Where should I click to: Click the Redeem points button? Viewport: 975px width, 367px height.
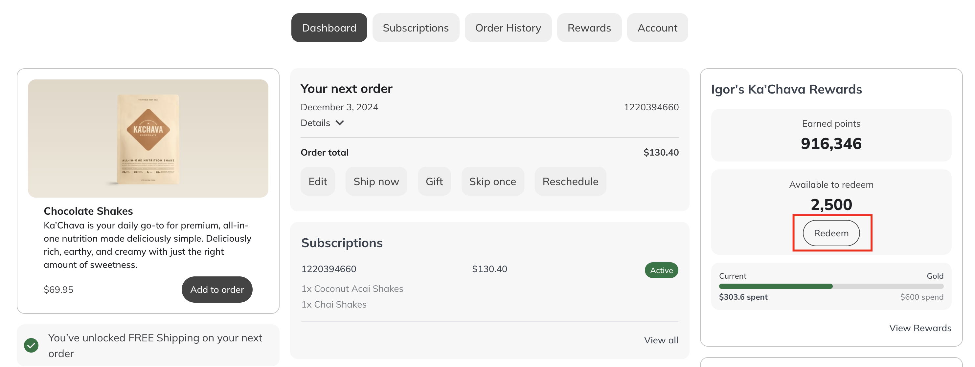pyautogui.click(x=831, y=233)
